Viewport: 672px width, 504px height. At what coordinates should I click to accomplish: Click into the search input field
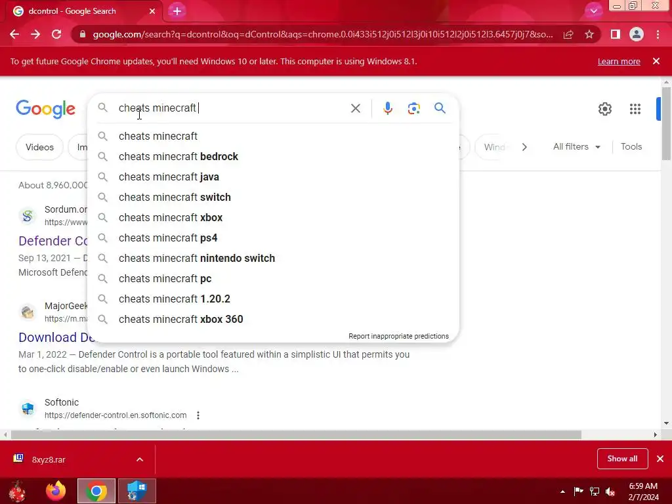(232, 108)
